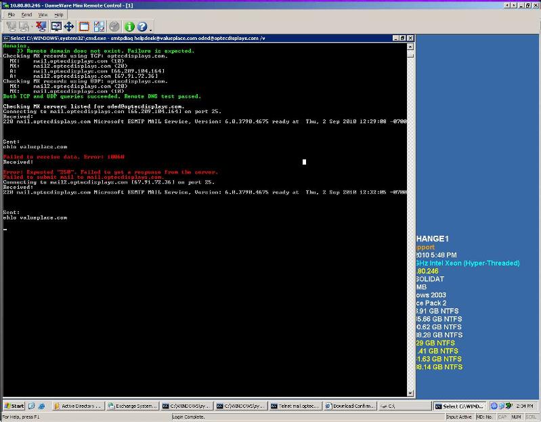541x422 pixels.
Task: Toggle the remote monitor view icon
Action: point(56,26)
